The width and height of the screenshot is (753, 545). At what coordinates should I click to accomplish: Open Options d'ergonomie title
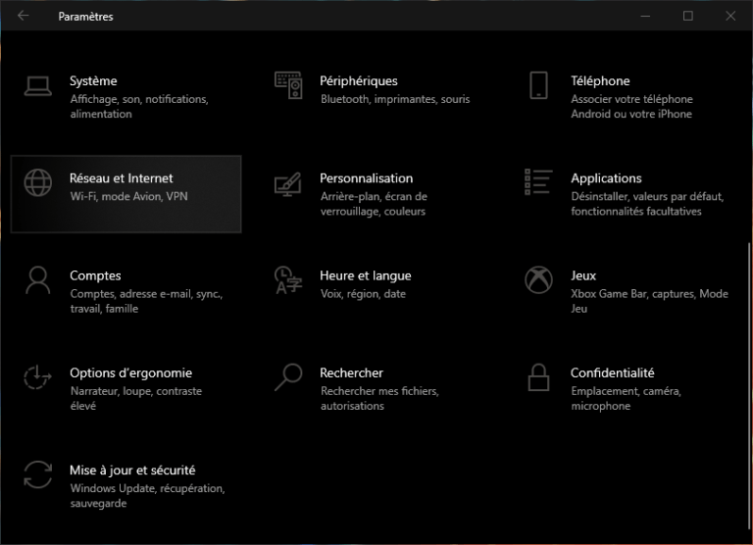pos(130,373)
